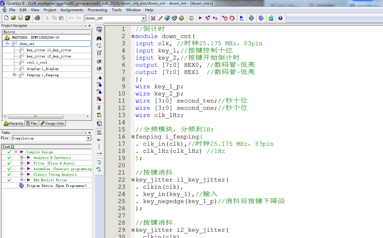Open the Flow Compilation dropdown
This screenshot has height=238, width=383.
tap(89, 138)
